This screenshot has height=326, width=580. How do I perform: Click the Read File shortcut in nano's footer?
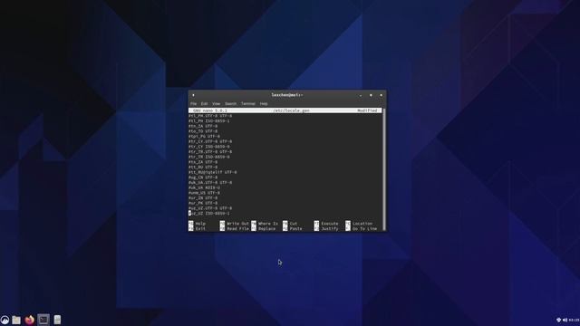click(x=235, y=229)
